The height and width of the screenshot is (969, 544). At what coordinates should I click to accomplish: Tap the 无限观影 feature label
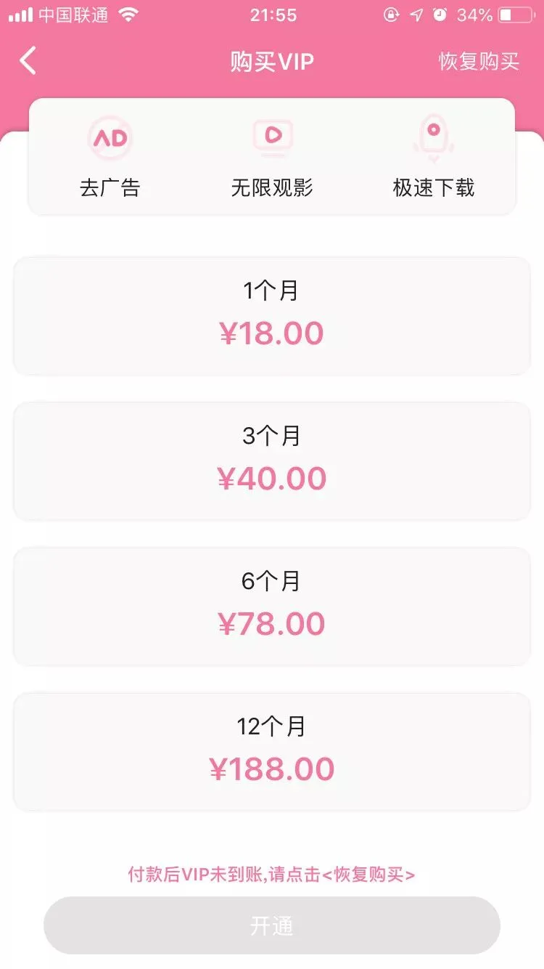pos(272,188)
